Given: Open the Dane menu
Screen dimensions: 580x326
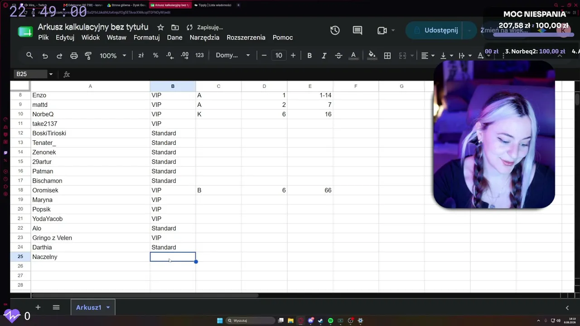Looking at the screenshot, I should (x=174, y=38).
